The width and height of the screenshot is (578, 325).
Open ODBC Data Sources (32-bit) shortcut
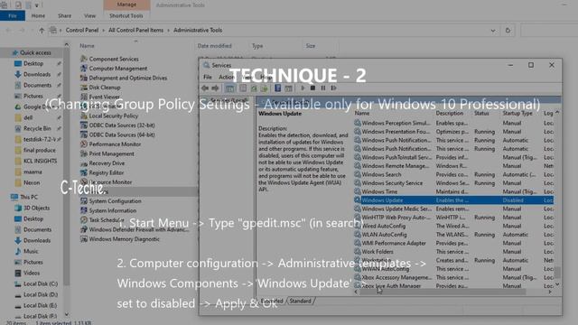click(117, 125)
